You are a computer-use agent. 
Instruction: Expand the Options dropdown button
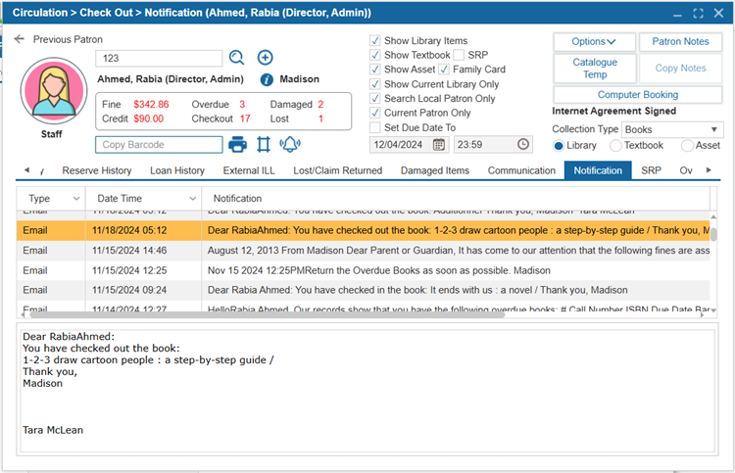(594, 42)
